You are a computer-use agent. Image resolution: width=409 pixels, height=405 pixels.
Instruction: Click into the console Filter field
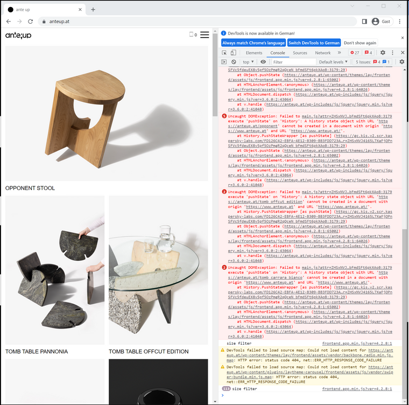pos(296,62)
